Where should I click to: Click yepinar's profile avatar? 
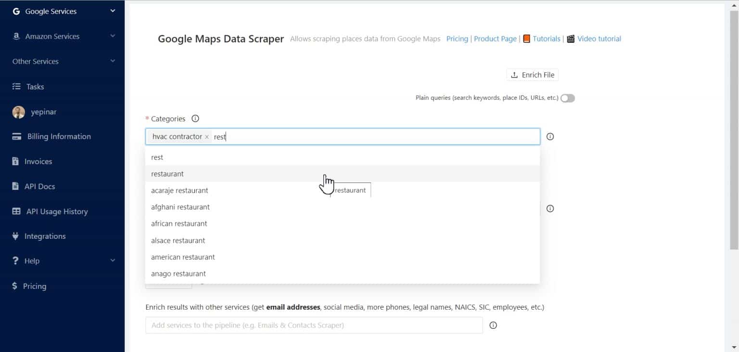pos(18,112)
